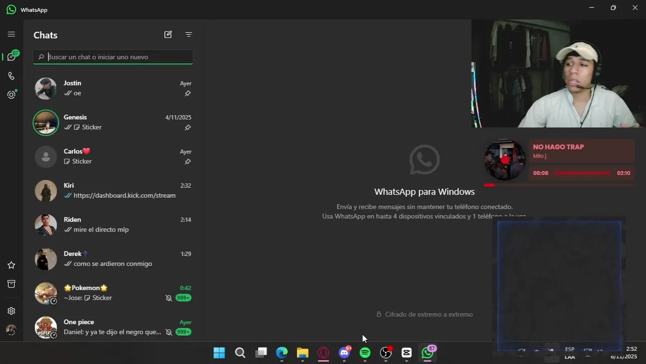This screenshot has height=364, width=646.
Task: Click the chat search field
Action: 113,57
